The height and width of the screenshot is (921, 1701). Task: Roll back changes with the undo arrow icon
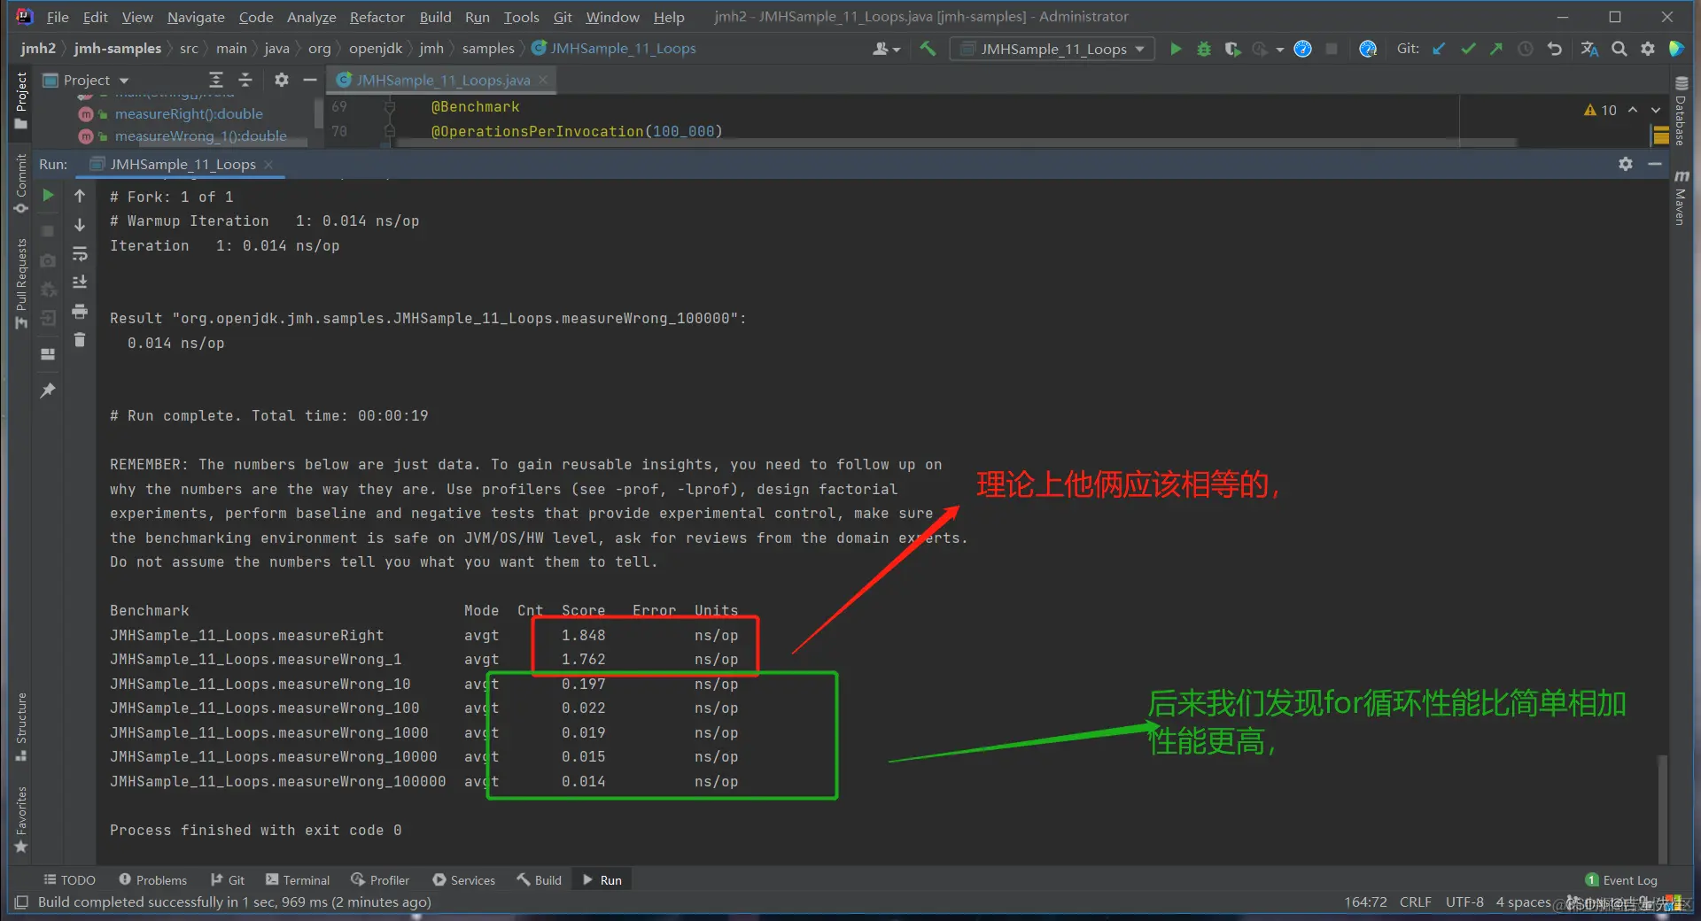[x=1554, y=49]
